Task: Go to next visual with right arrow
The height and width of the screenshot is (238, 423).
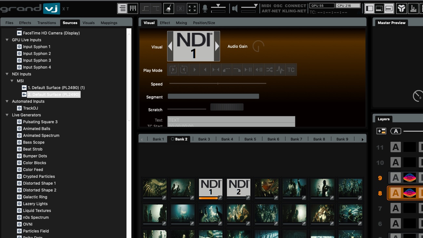Action: [x=217, y=46]
